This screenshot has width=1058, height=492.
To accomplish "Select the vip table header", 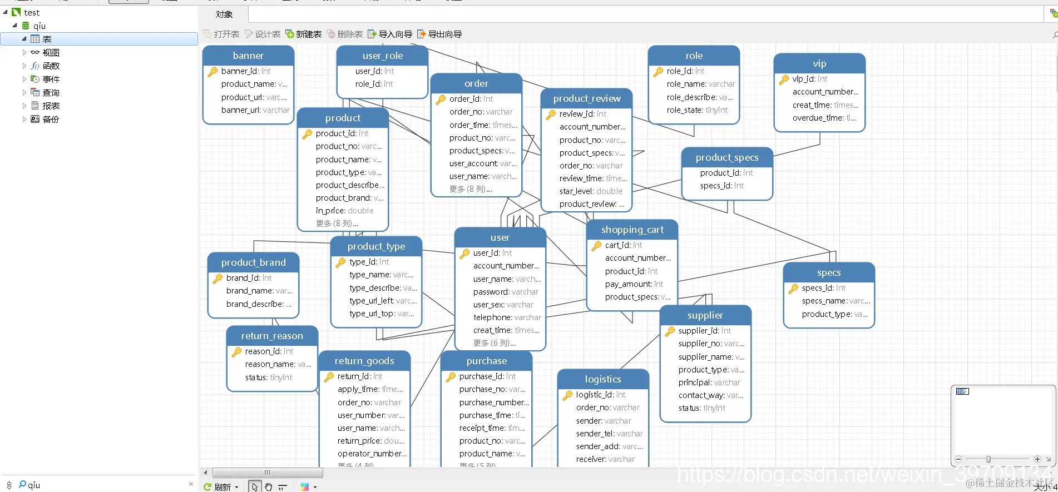I will tap(819, 63).
